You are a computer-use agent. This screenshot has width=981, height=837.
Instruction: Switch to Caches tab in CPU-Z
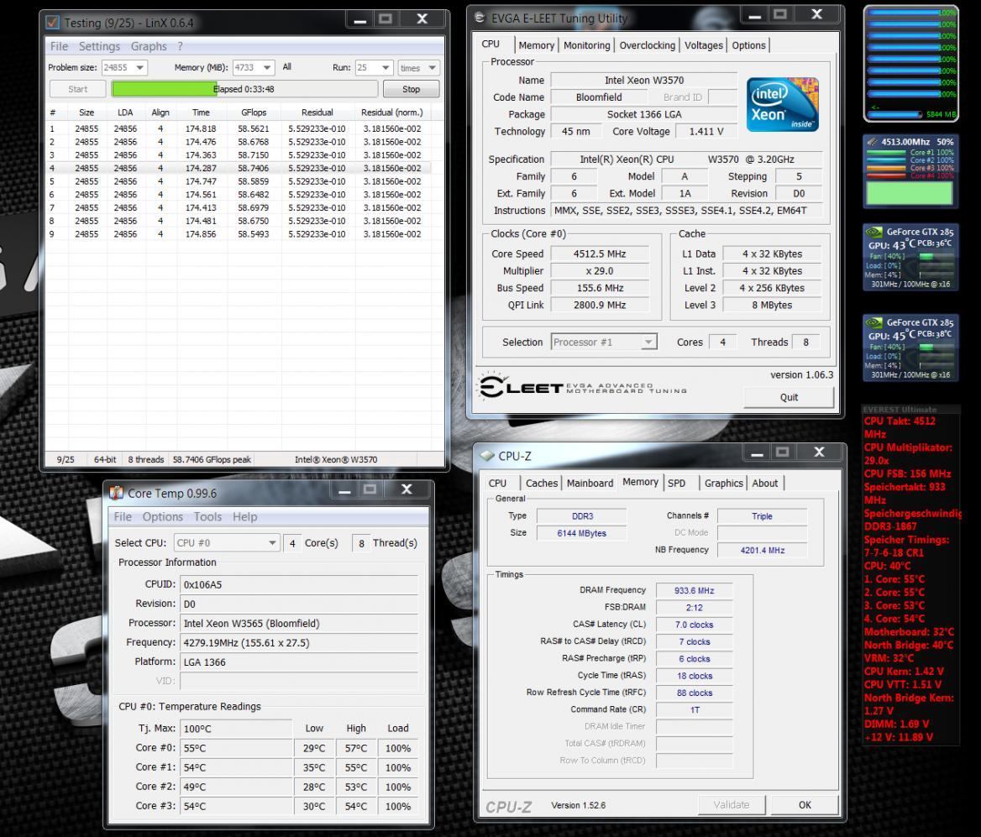[541, 483]
